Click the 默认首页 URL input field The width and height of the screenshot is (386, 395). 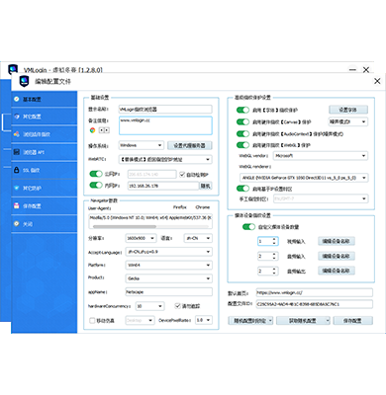[315, 292]
